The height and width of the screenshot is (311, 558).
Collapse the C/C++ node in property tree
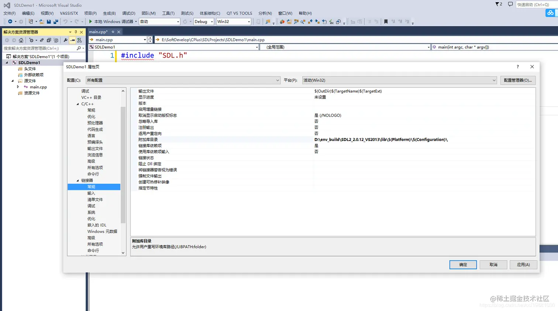coord(78,104)
